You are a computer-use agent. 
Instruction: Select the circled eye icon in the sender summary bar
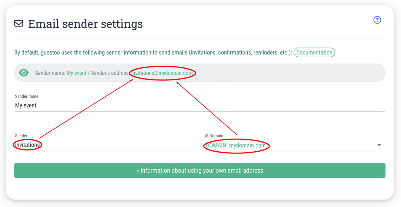click(24, 72)
